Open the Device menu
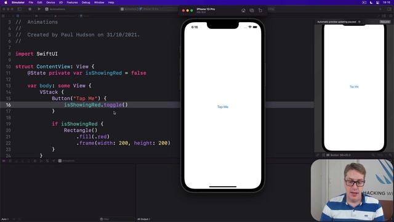This screenshot has height=222, width=394. tap(50, 2)
